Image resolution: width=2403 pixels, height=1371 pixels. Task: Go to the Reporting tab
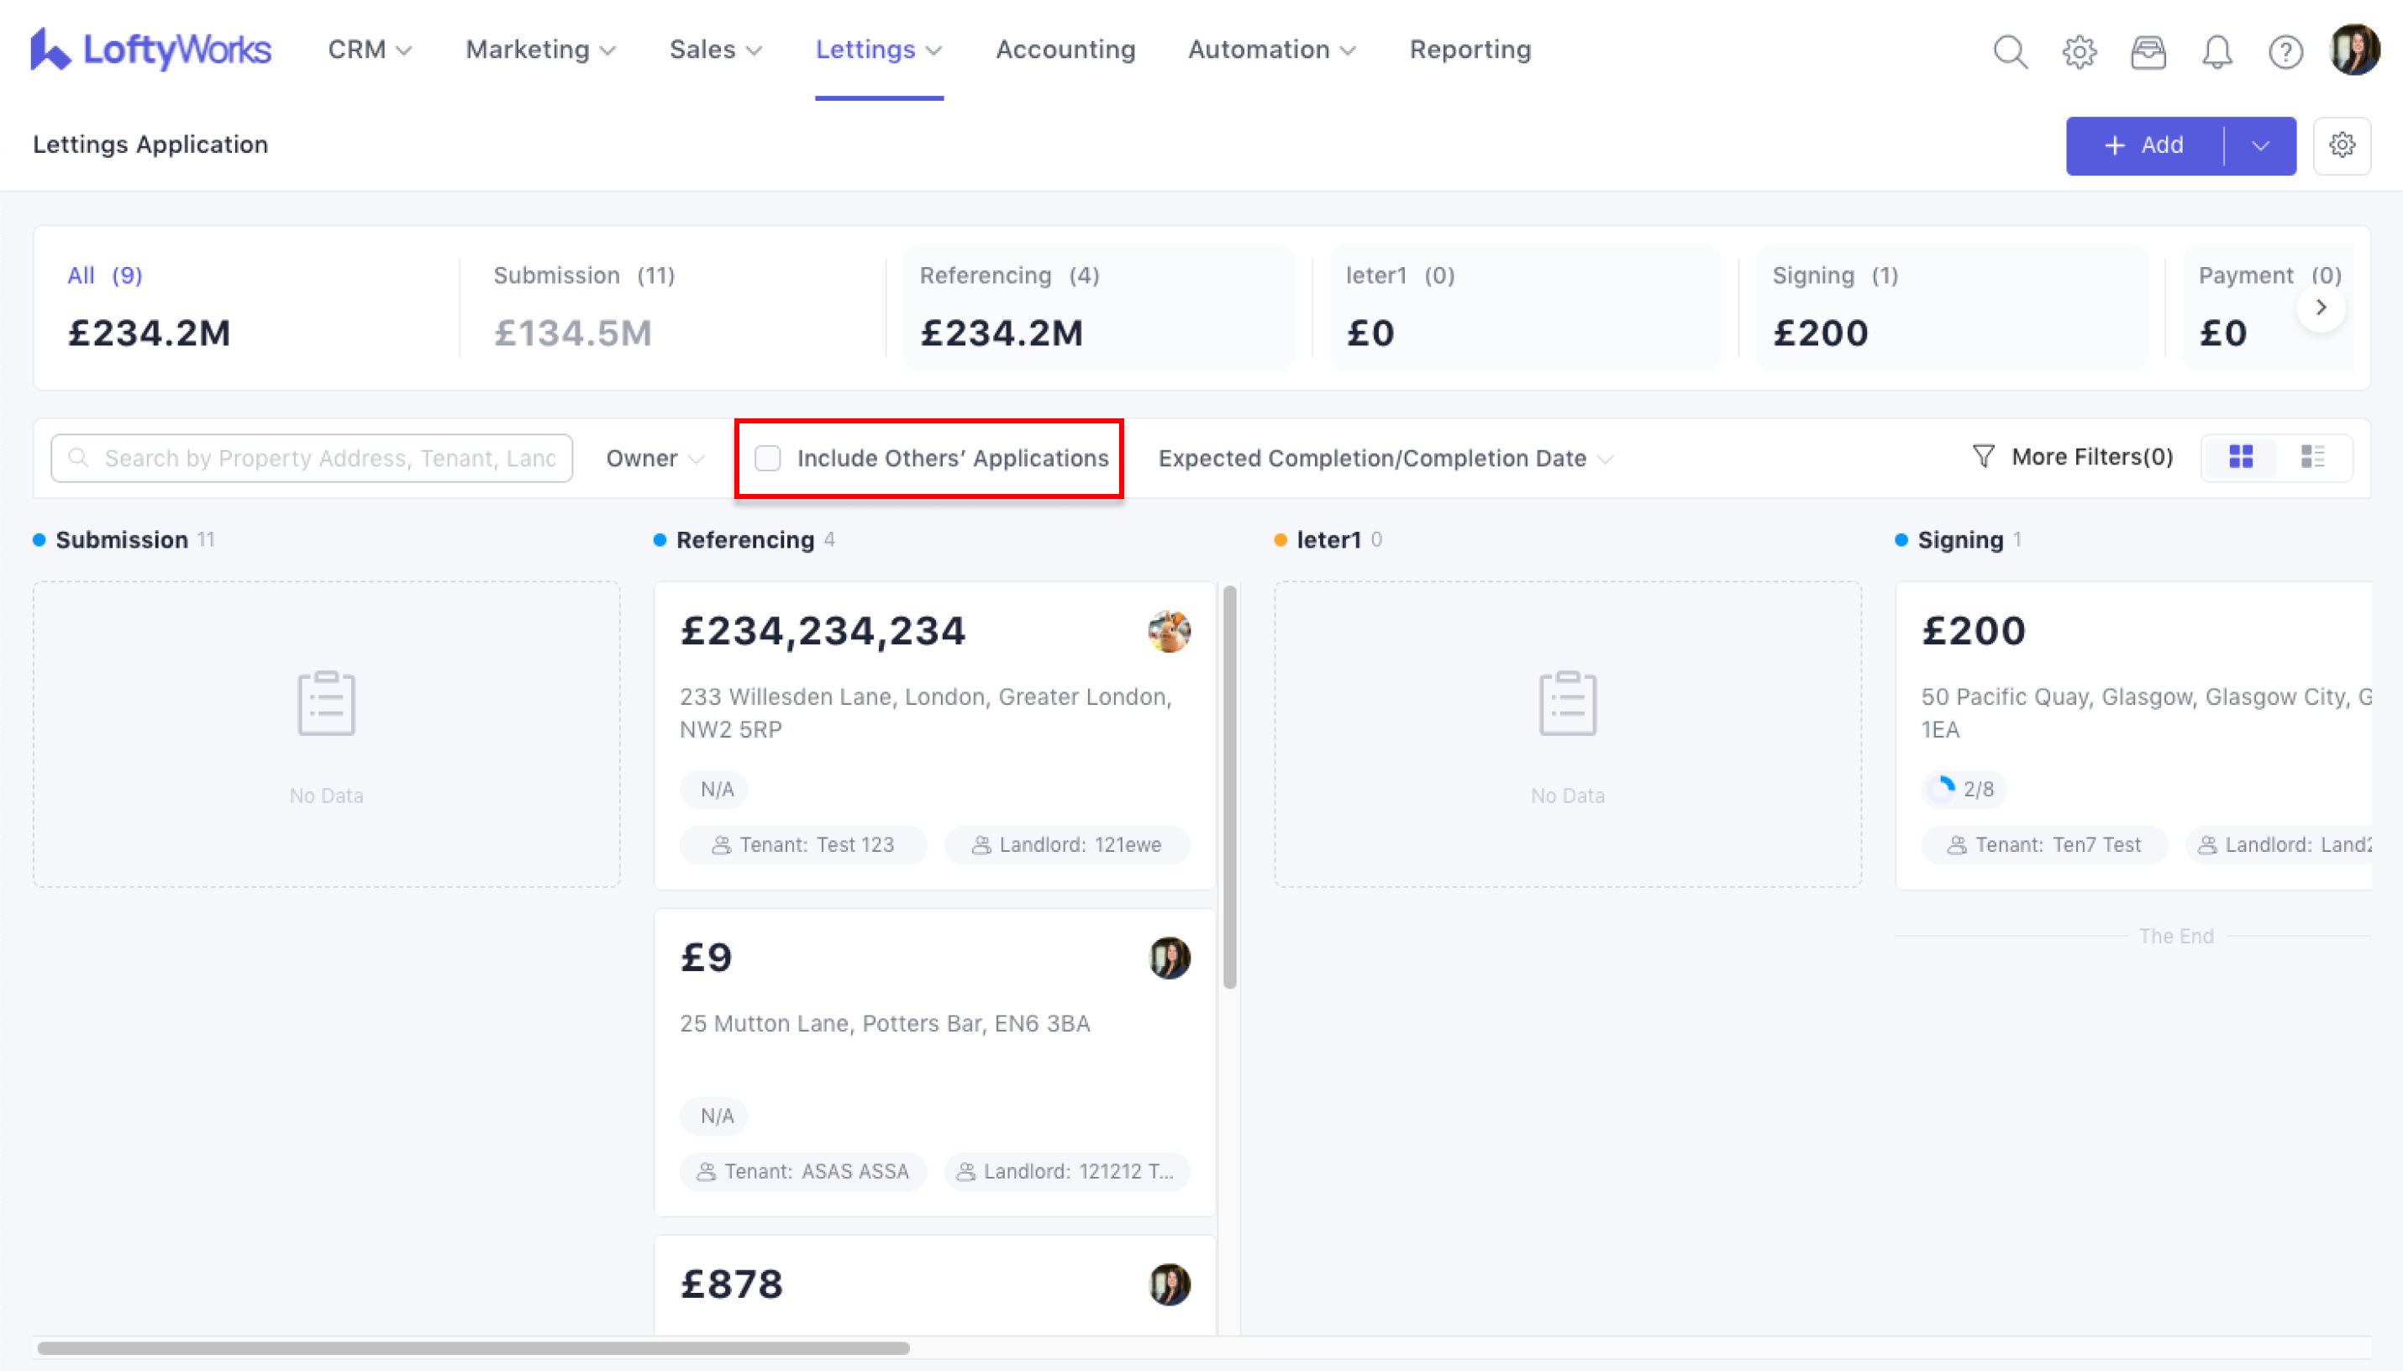pyautogui.click(x=1470, y=49)
